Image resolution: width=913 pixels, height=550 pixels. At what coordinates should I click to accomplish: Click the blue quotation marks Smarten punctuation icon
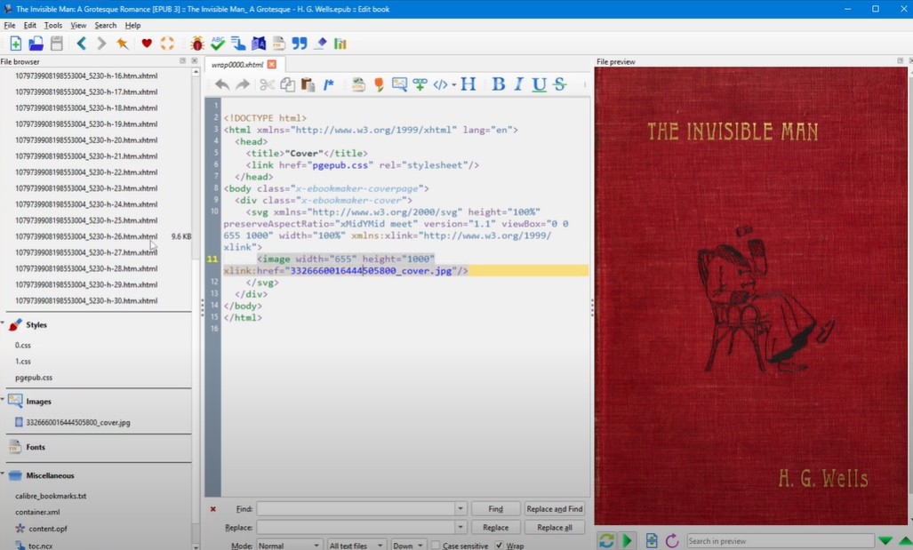(x=300, y=44)
